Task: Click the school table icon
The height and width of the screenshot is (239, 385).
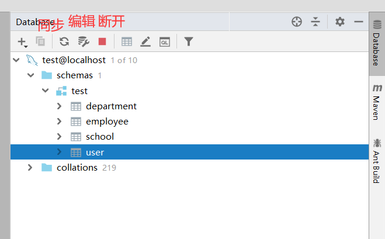Action: pos(76,137)
